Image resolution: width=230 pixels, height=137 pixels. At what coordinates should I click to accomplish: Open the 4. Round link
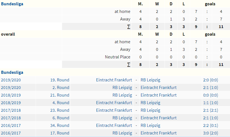pyautogui.click(x=61, y=103)
